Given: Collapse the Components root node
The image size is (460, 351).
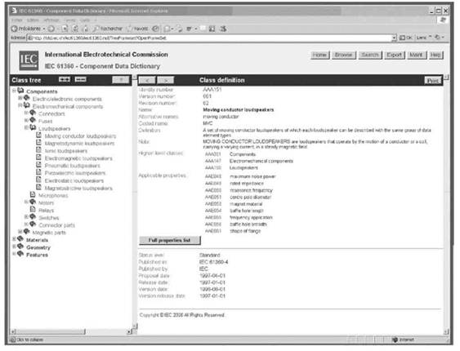Looking at the screenshot, I should (14, 91).
